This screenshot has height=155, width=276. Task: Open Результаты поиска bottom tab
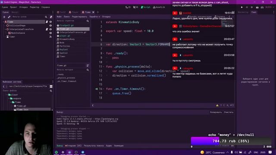coord(94,146)
